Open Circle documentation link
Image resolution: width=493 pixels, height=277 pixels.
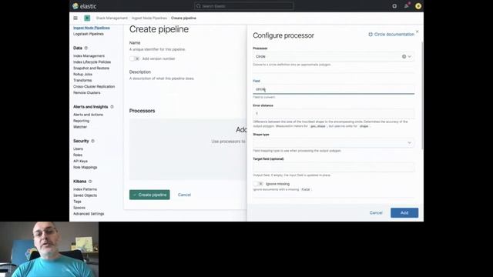[x=391, y=34]
